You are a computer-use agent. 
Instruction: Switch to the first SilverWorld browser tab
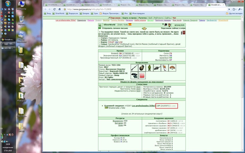52,5
